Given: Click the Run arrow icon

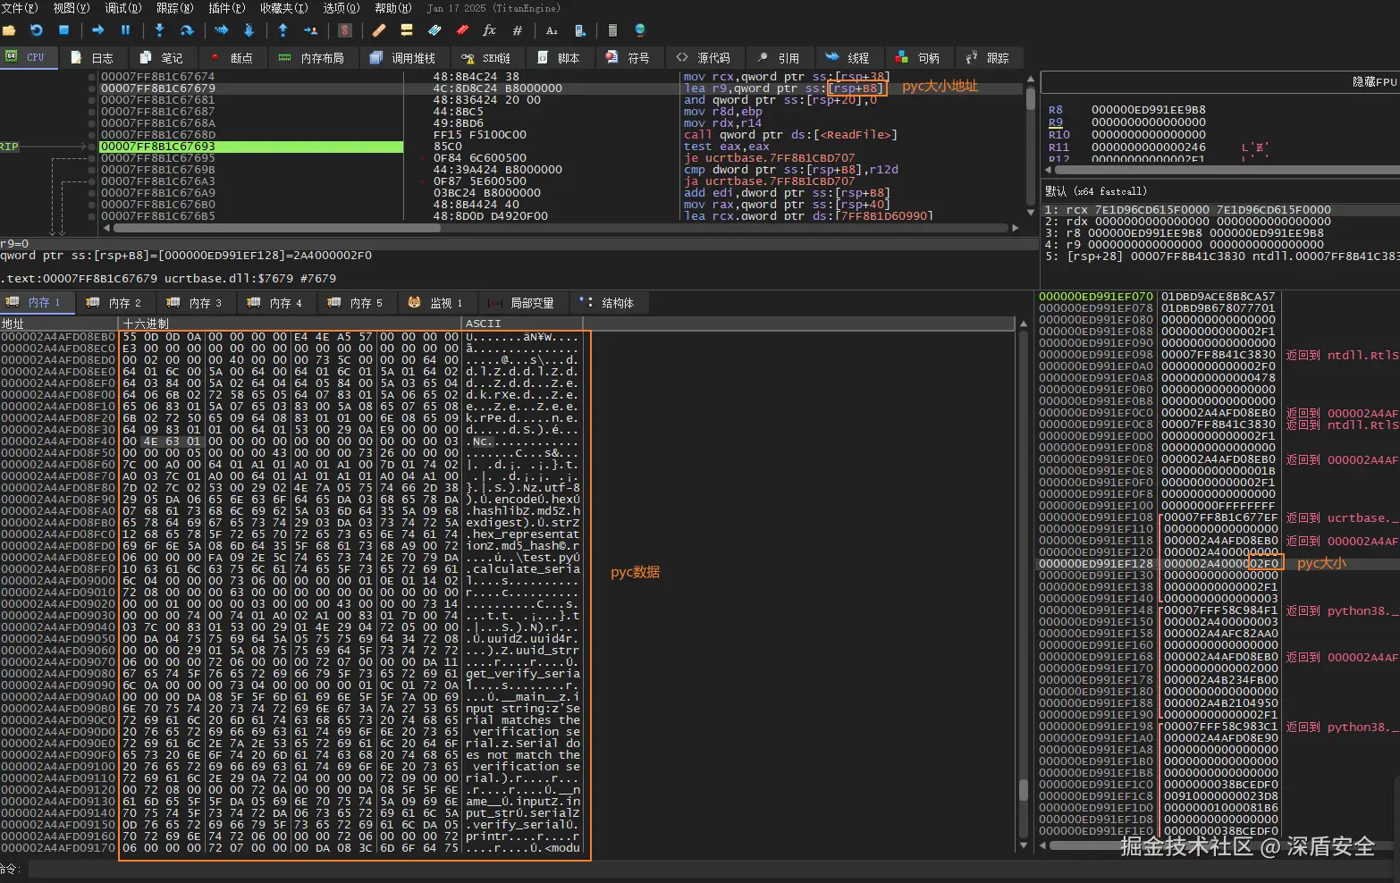Looking at the screenshot, I should coord(98,30).
